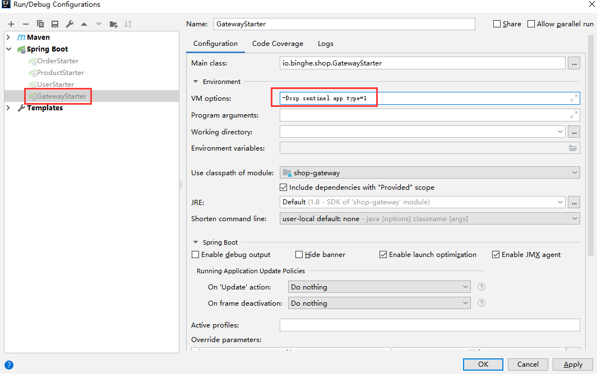
Task: Click the Add New Configuration plus icon
Action: [x=11, y=24]
